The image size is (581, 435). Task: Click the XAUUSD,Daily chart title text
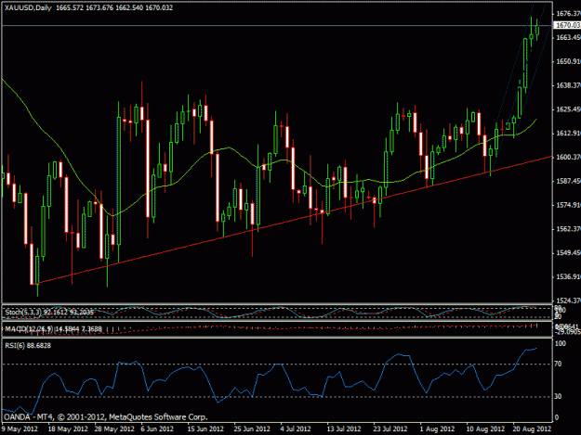tap(28, 7)
